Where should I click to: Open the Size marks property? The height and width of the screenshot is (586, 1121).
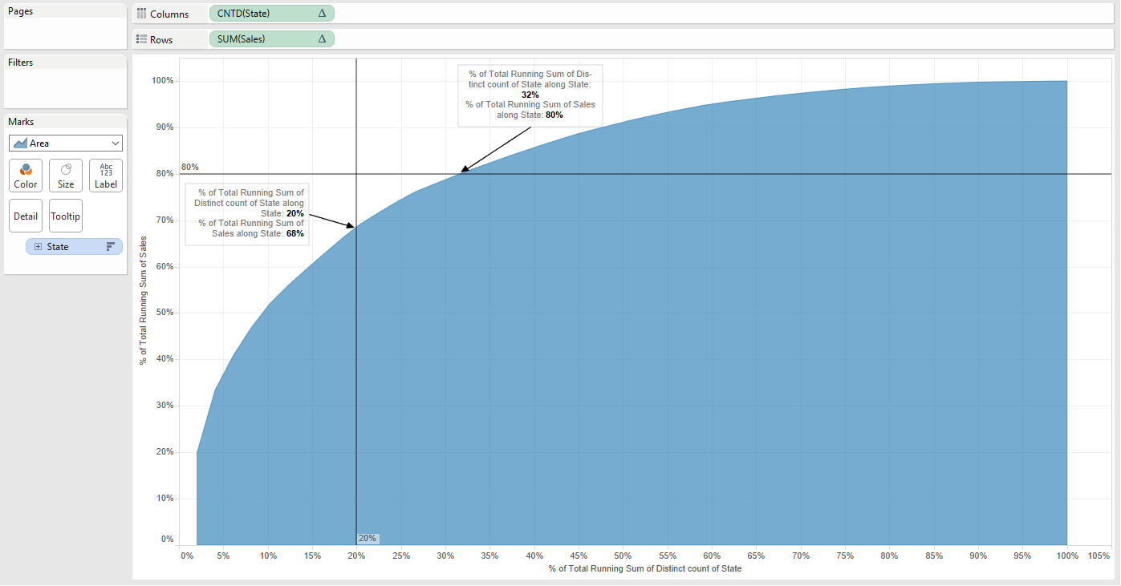[66, 176]
